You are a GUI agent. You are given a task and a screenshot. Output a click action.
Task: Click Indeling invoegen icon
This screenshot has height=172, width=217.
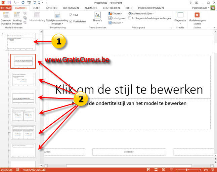click(x=17, y=15)
